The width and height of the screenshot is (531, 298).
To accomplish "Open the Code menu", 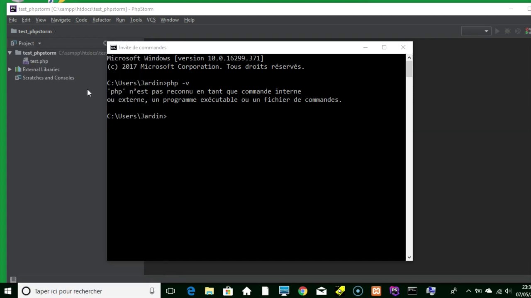I will point(81,20).
